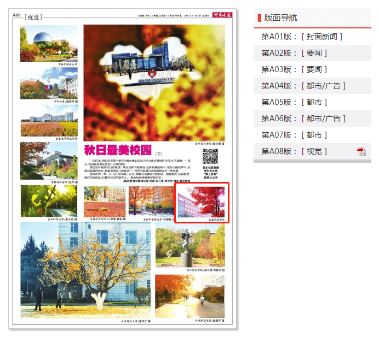
Task: Click the tree-lined road photo at bottom right
Action: 190,295
